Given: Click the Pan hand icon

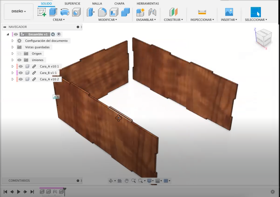Looking at the screenshot, I should pos(127,181).
